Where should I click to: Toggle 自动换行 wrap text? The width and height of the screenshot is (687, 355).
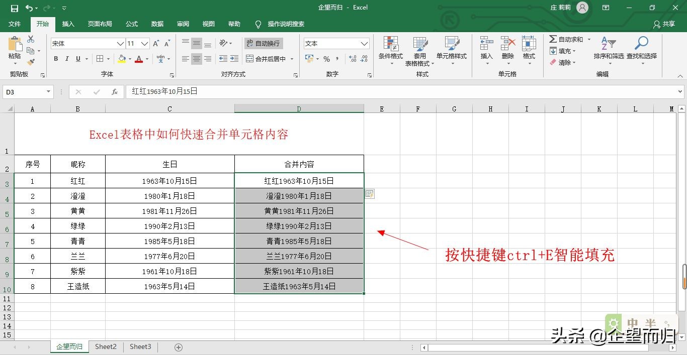coord(264,43)
